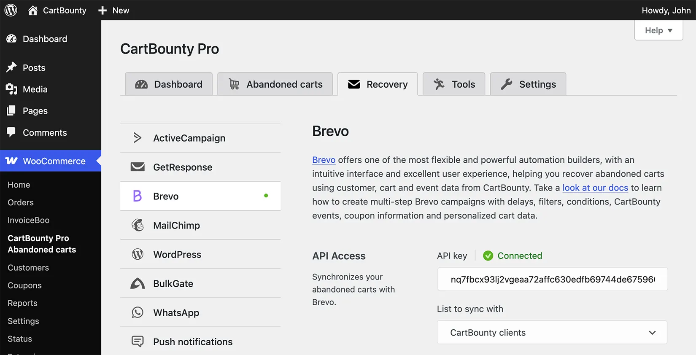Expand the Help dropdown
Screen dimensions: 696x355
(x=658, y=30)
